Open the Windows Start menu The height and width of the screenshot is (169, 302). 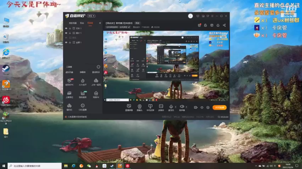(4, 166)
